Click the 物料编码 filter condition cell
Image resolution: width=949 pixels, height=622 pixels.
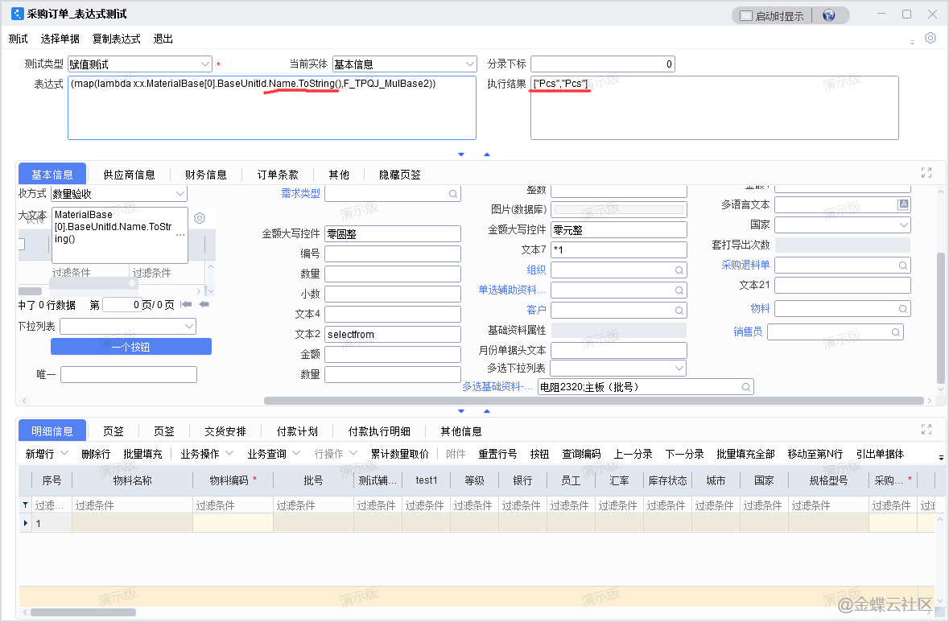[233, 505]
